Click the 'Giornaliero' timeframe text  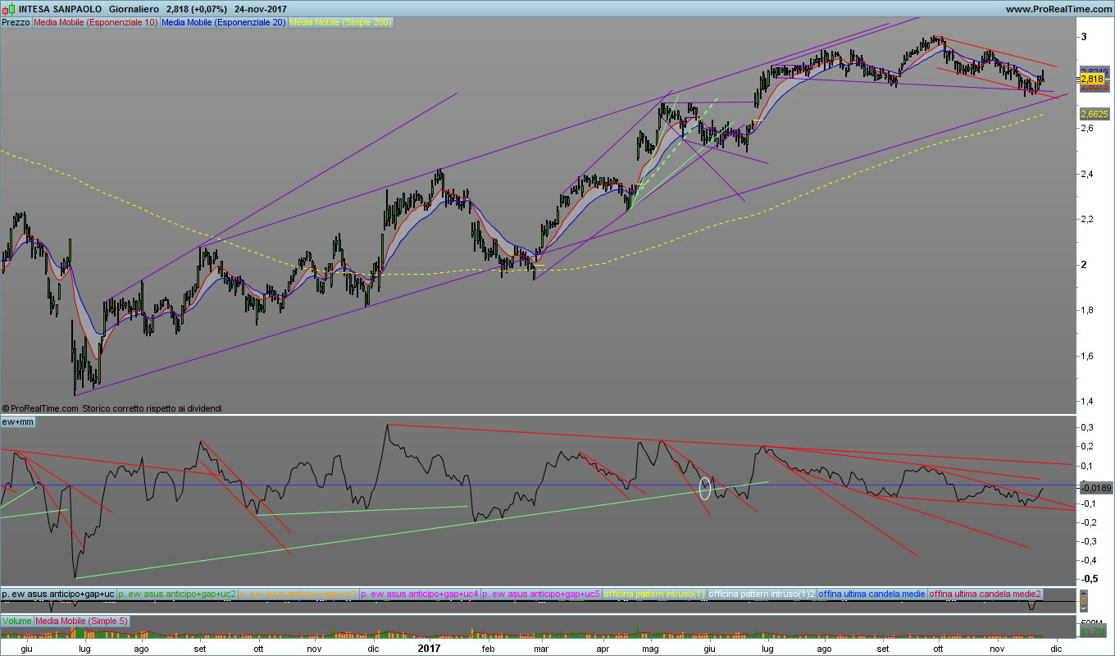point(134,9)
